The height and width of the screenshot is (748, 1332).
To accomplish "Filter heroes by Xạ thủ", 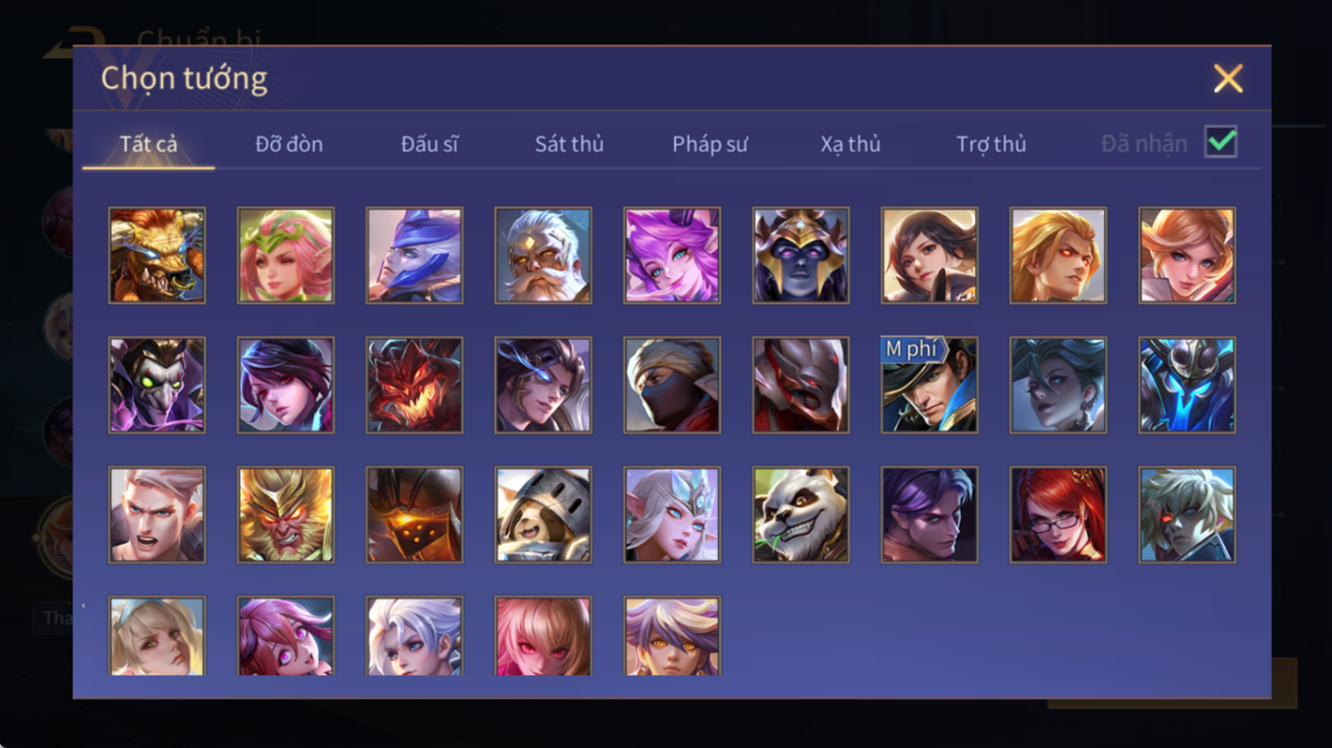I will 851,144.
